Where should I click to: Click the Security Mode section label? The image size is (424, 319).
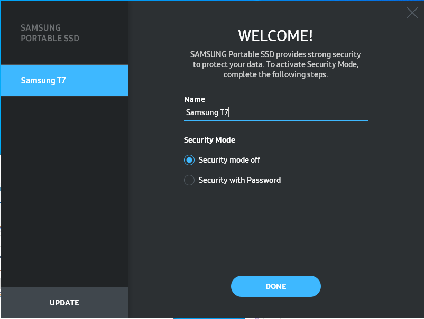pos(209,140)
